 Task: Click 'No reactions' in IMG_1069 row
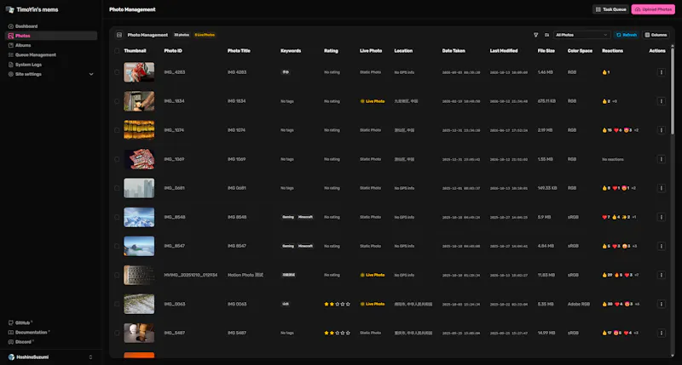(613, 159)
